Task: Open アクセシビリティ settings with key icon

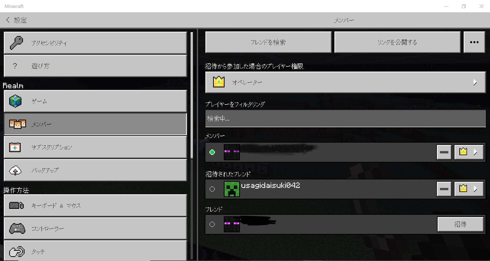Action: [95, 43]
